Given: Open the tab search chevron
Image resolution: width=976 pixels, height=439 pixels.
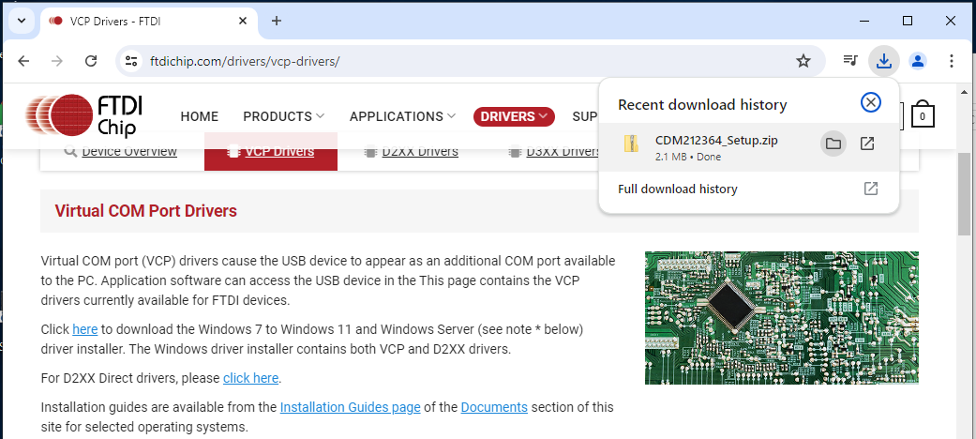Looking at the screenshot, I should 22,21.
